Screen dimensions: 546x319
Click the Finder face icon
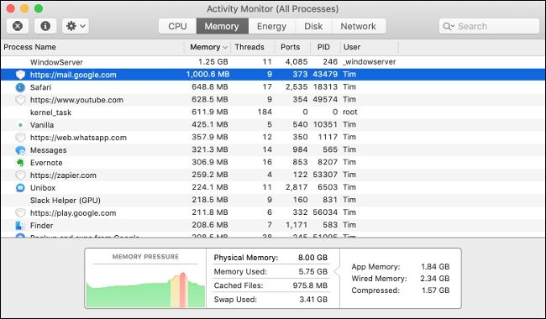point(20,226)
